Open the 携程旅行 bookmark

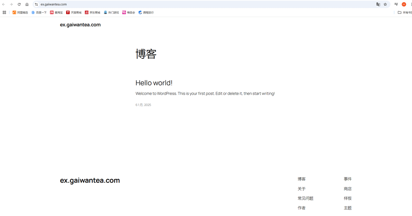click(x=146, y=13)
